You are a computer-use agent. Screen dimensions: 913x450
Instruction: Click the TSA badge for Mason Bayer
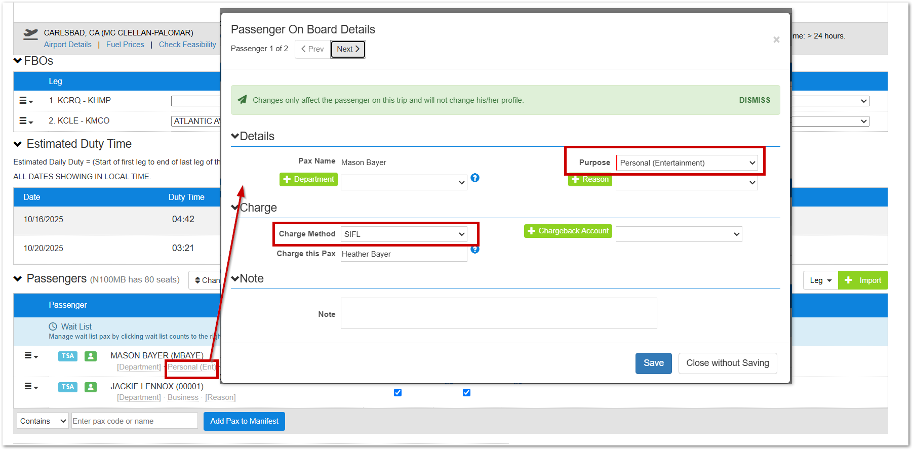pos(68,356)
